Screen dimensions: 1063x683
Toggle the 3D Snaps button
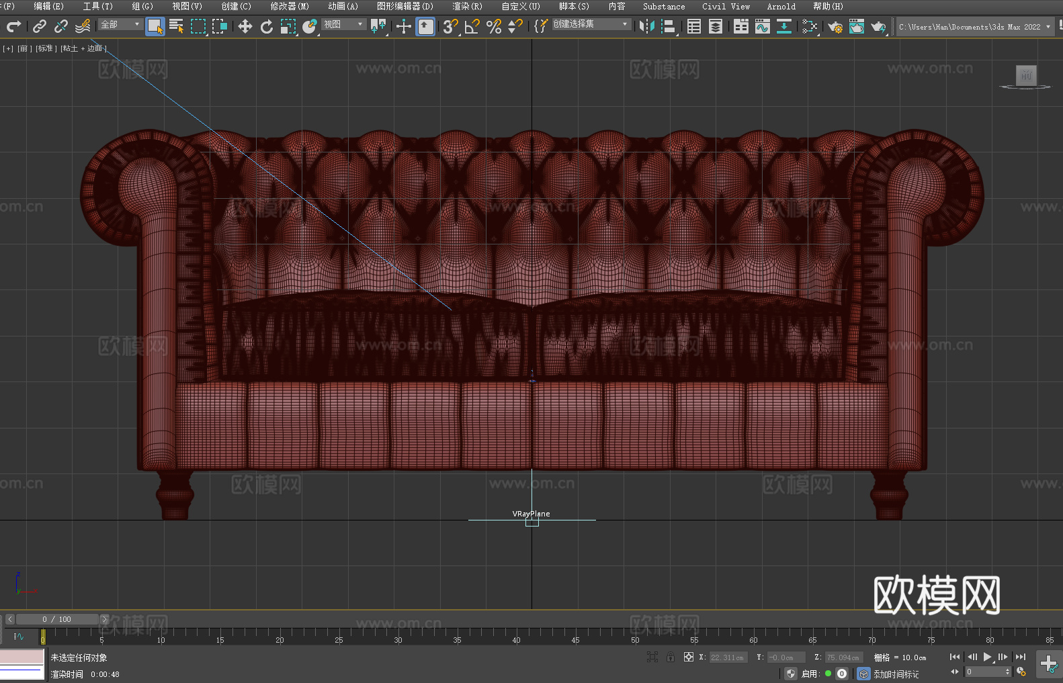click(x=450, y=26)
